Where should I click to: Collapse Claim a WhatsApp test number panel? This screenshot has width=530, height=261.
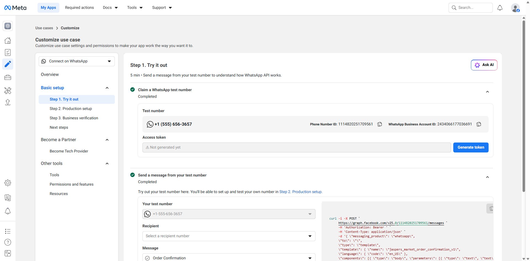coord(487,92)
